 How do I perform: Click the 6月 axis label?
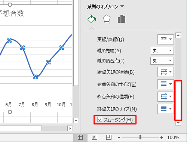[9, 105]
